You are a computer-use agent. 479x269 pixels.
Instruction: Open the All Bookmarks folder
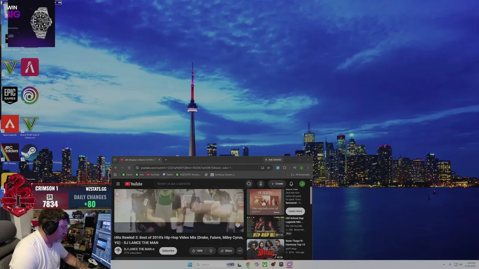click(300, 174)
